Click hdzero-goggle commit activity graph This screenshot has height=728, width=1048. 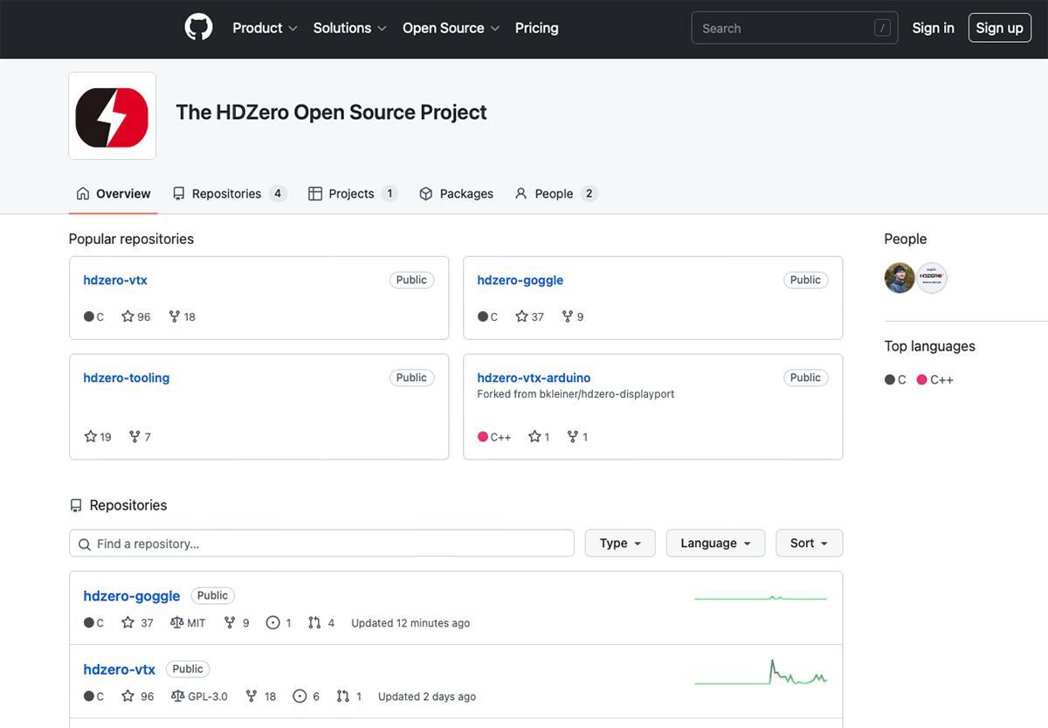pyautogui.click(x=761, y=599)
